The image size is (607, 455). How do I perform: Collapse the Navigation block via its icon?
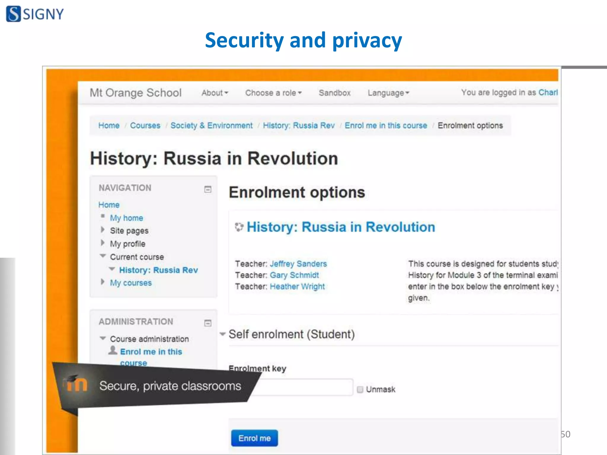click(x=208, y=189)
